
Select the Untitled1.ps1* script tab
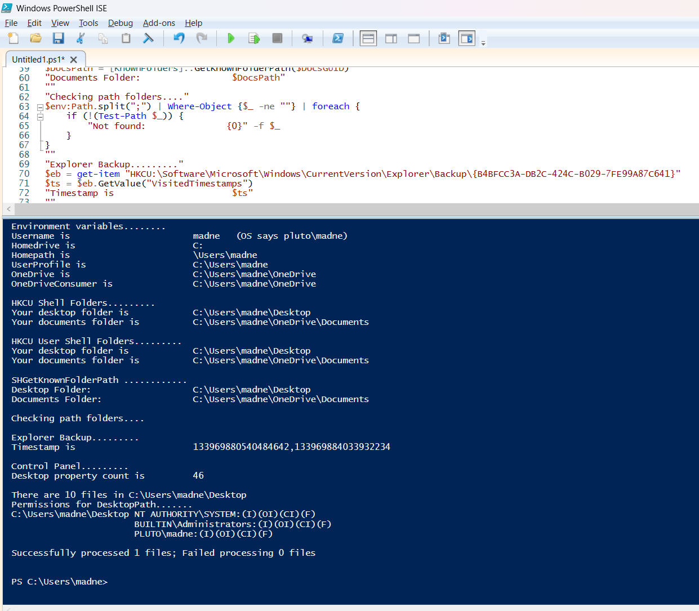point(38,59)
